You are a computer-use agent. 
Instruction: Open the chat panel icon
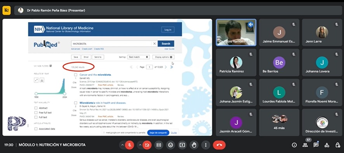pos(316,145)
